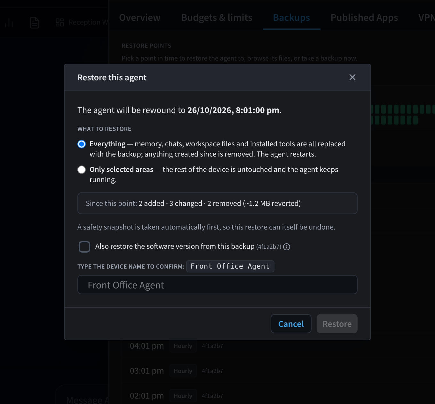Open the Budgets & limits tab
The width and height of the screenshot is (435, 404).
coord(217,18)
